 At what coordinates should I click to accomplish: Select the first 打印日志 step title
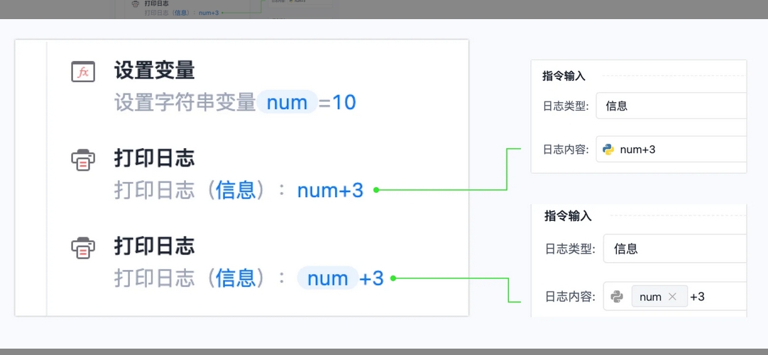(155, 159)
